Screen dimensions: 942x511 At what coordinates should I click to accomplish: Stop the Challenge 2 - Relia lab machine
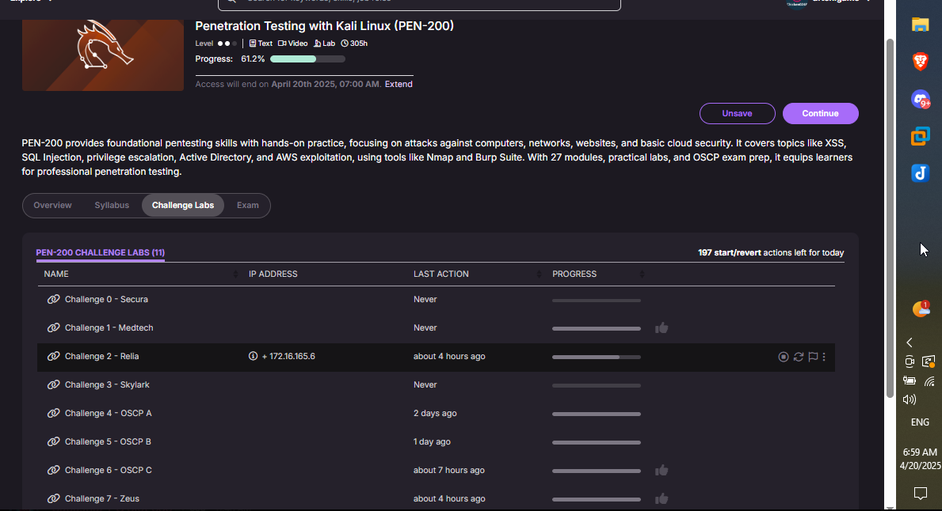(x=784, y=357)
